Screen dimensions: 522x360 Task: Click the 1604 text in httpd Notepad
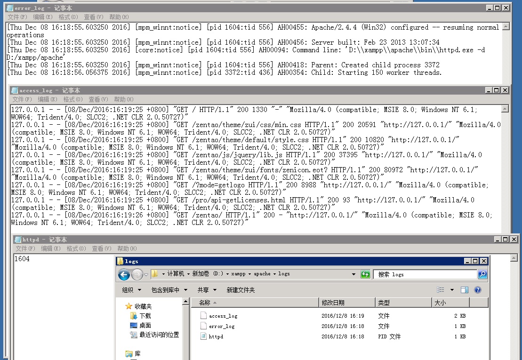22,259
